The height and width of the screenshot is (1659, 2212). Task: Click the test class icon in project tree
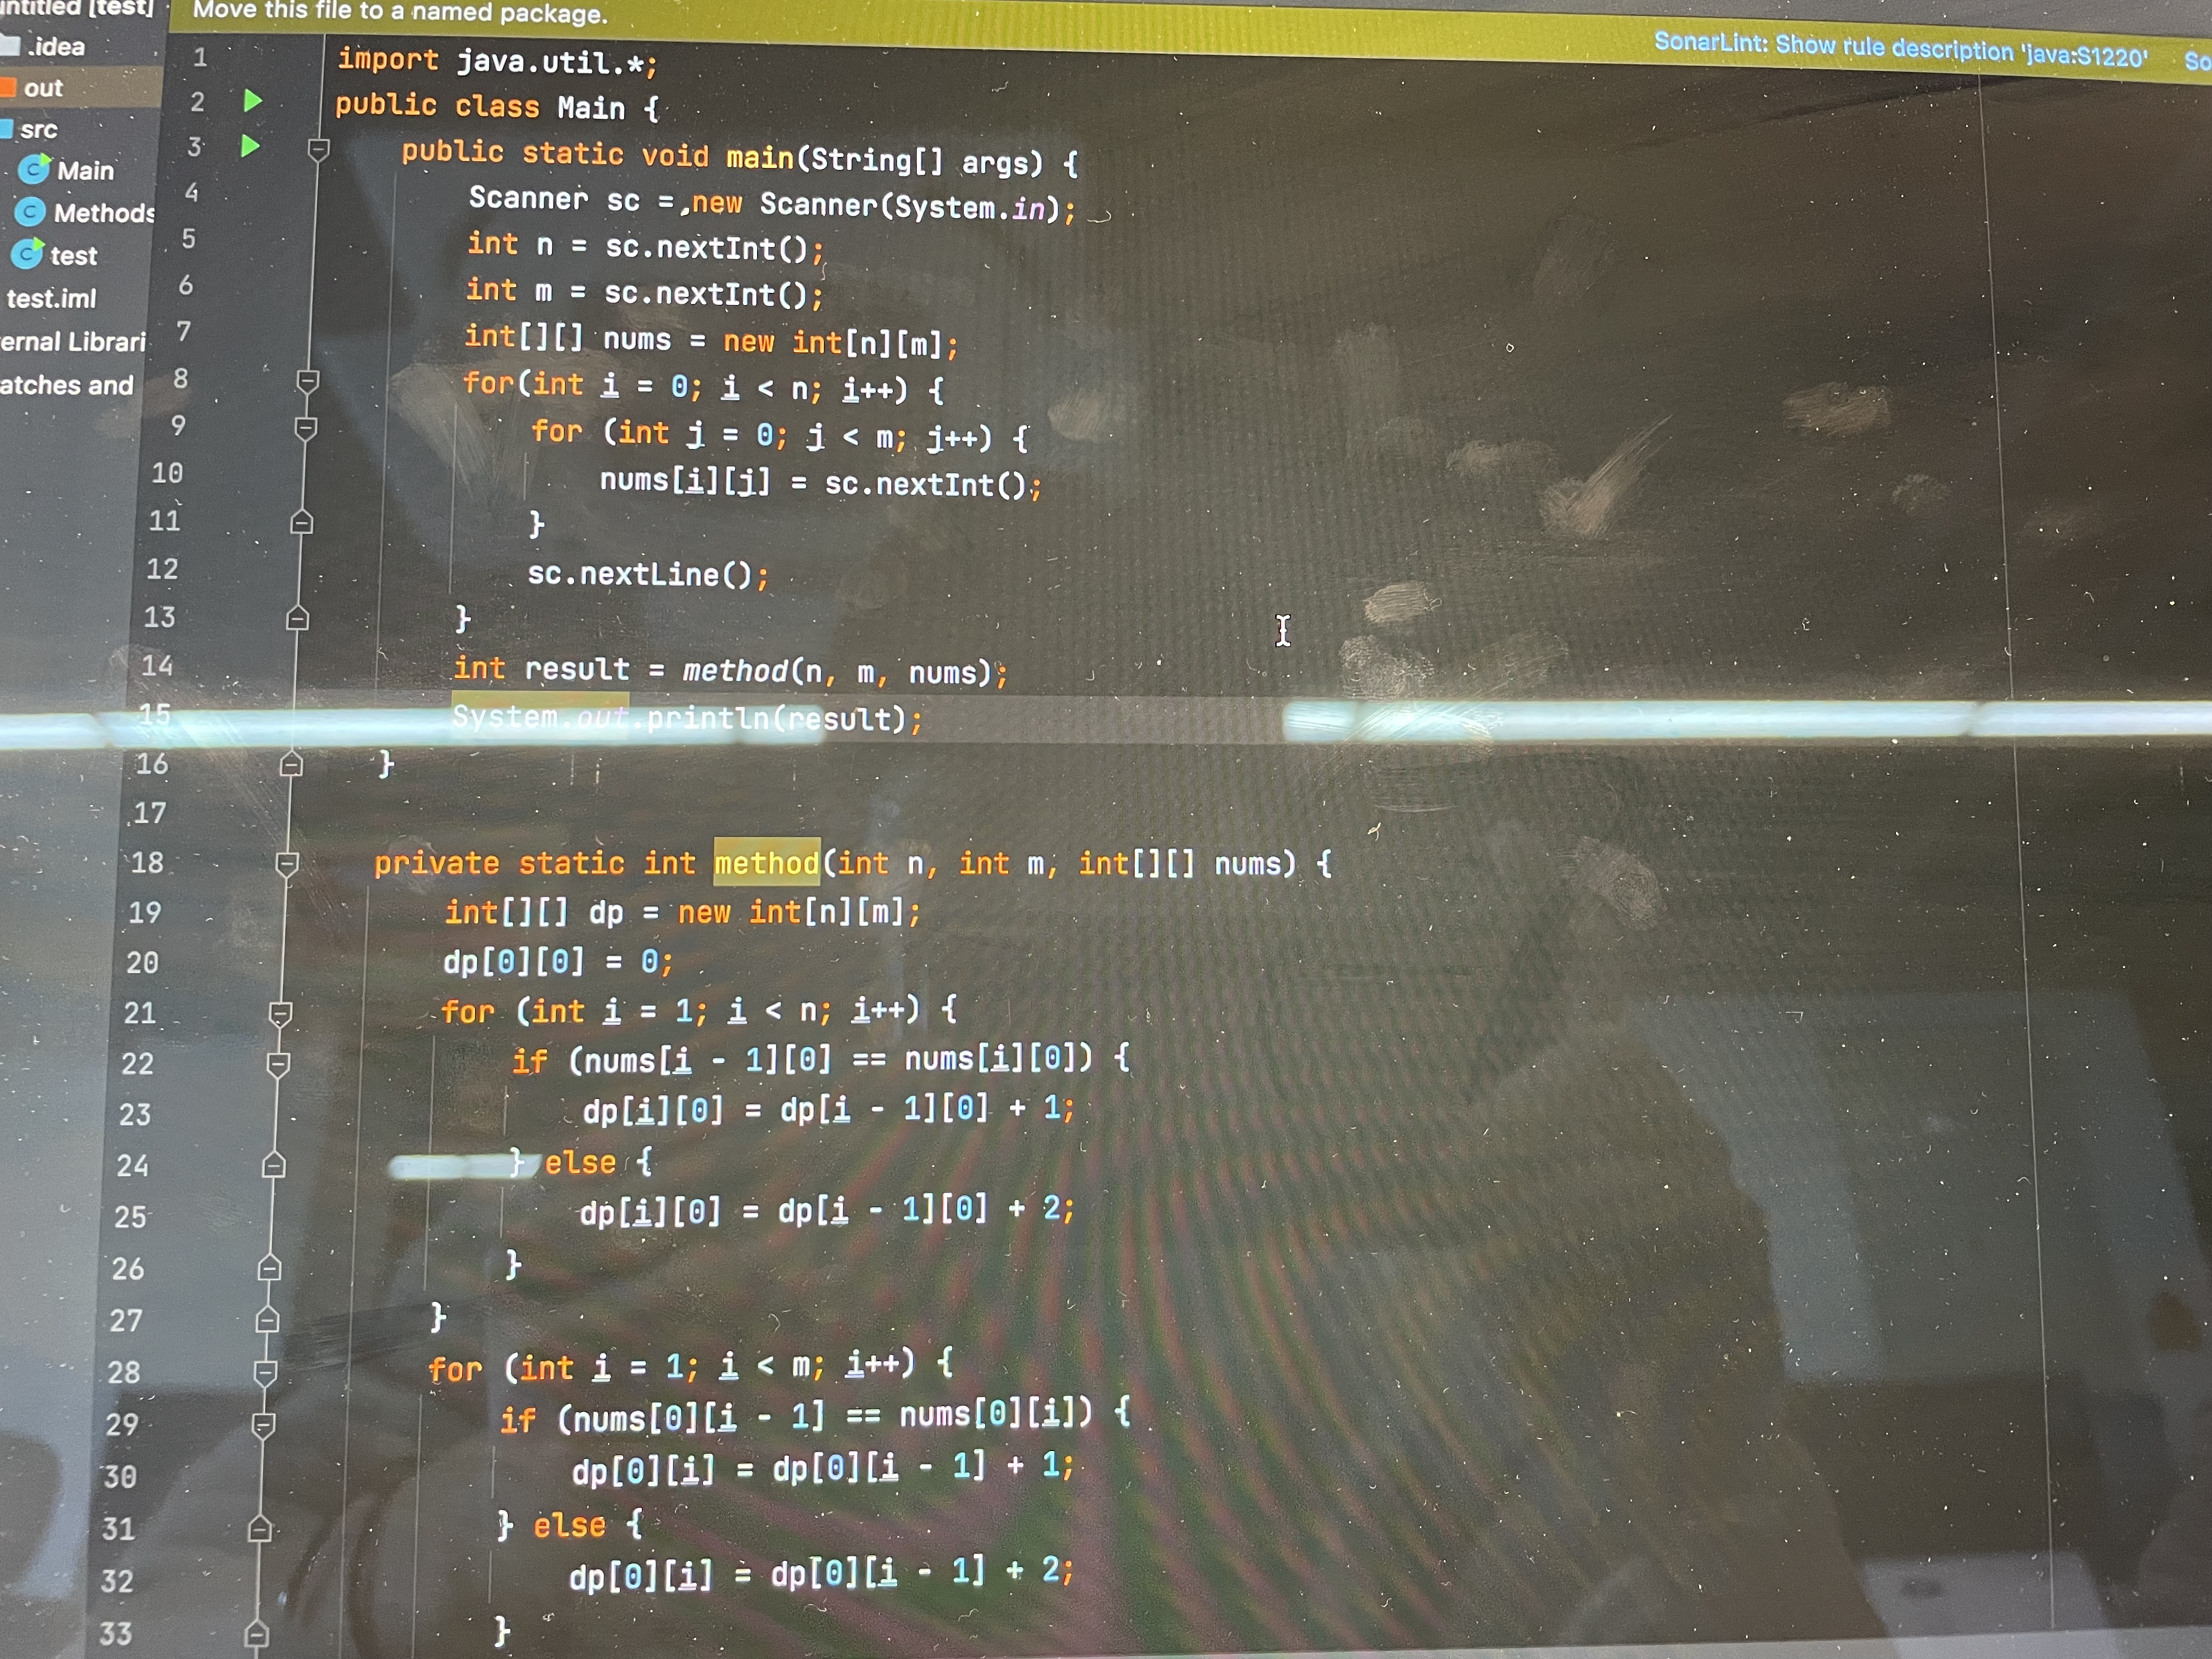(27, 254)
